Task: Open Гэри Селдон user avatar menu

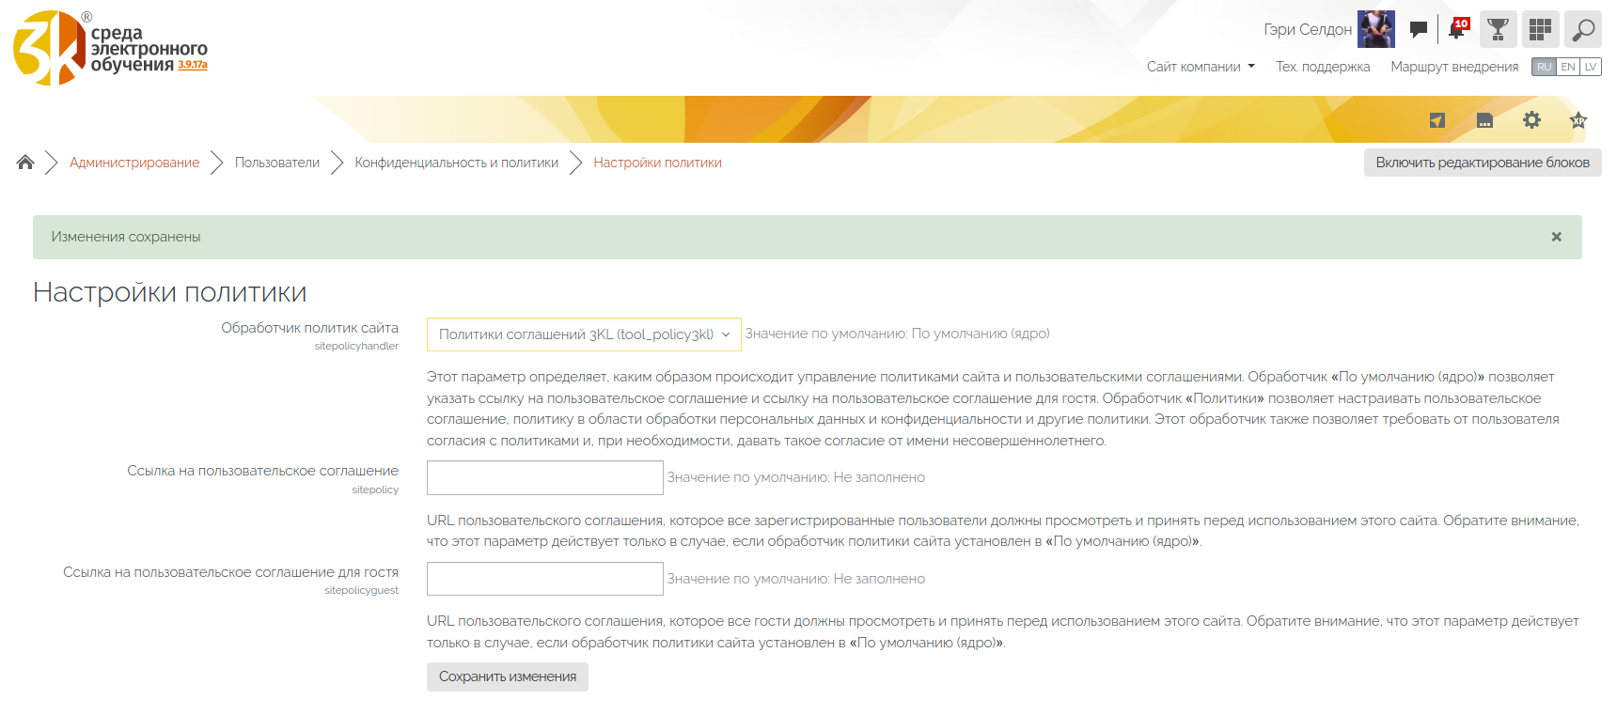Action: pos(1375,30)
